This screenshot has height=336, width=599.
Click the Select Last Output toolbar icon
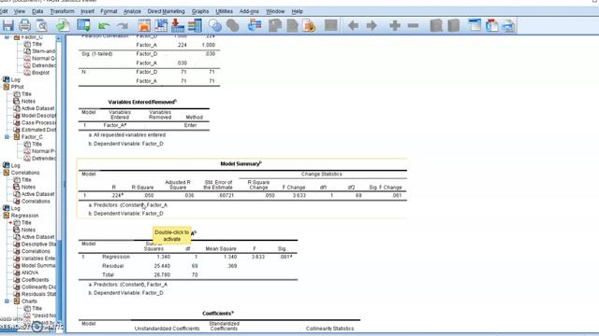coord(255,25)
